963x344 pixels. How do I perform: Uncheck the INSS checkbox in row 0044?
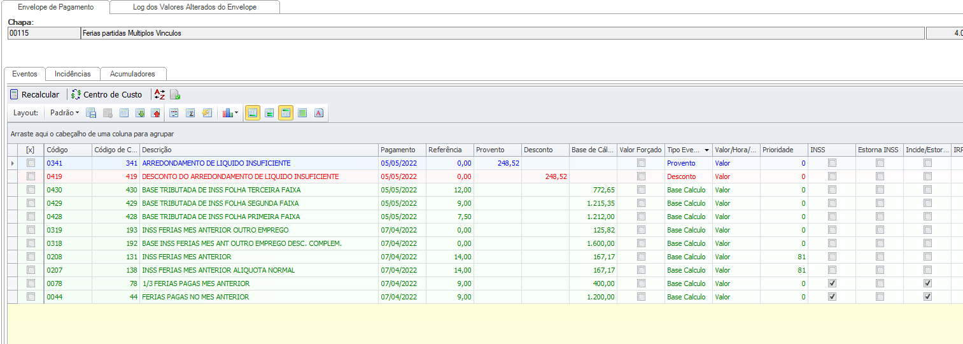click(x=832, y=297)
